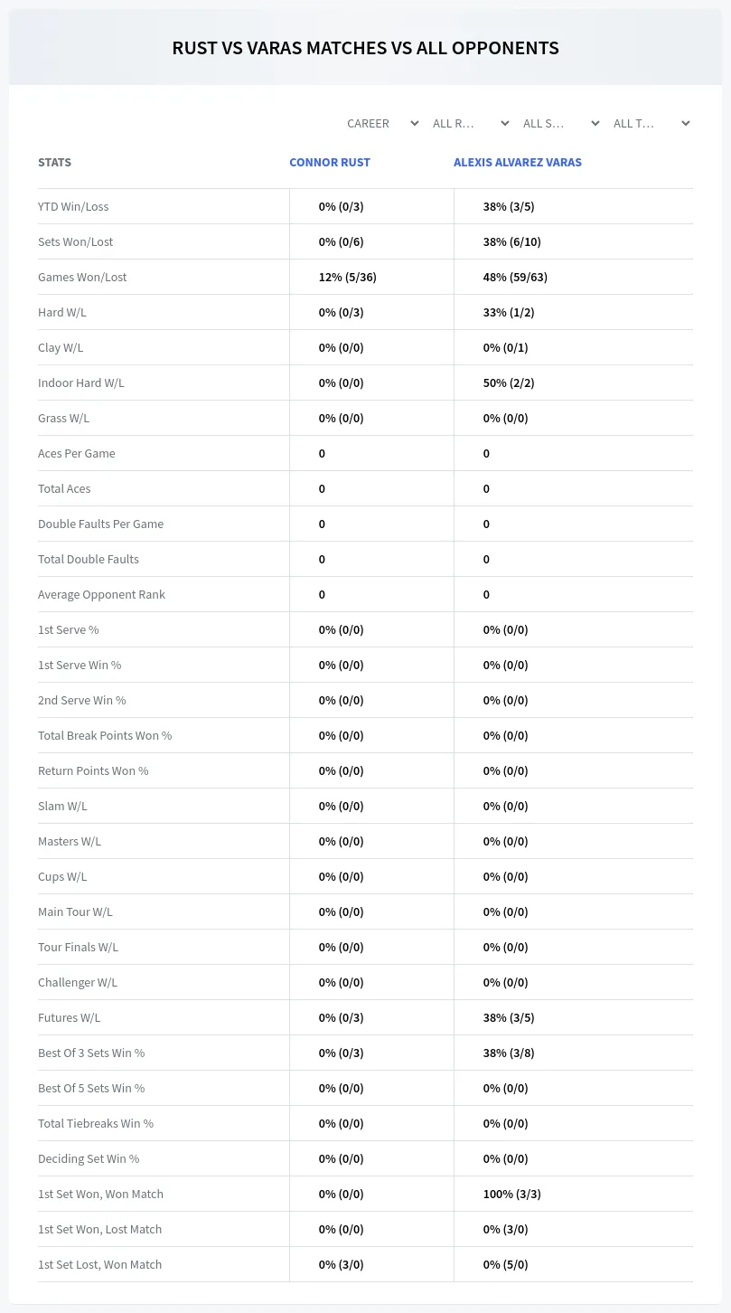
Task: Select the Futures W/L row label
Action: coord(70,1017)
